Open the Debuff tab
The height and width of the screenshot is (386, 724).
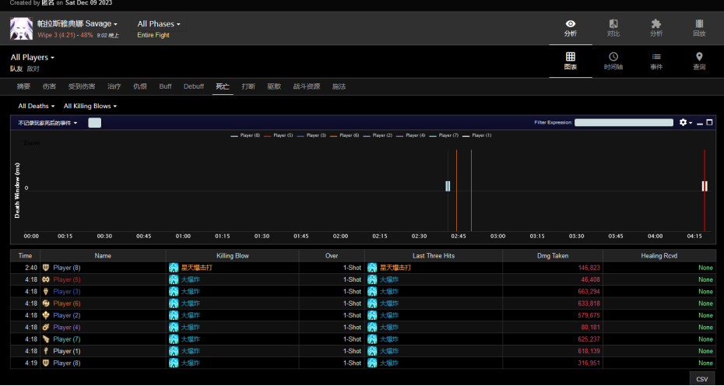[x=194, y=86]
